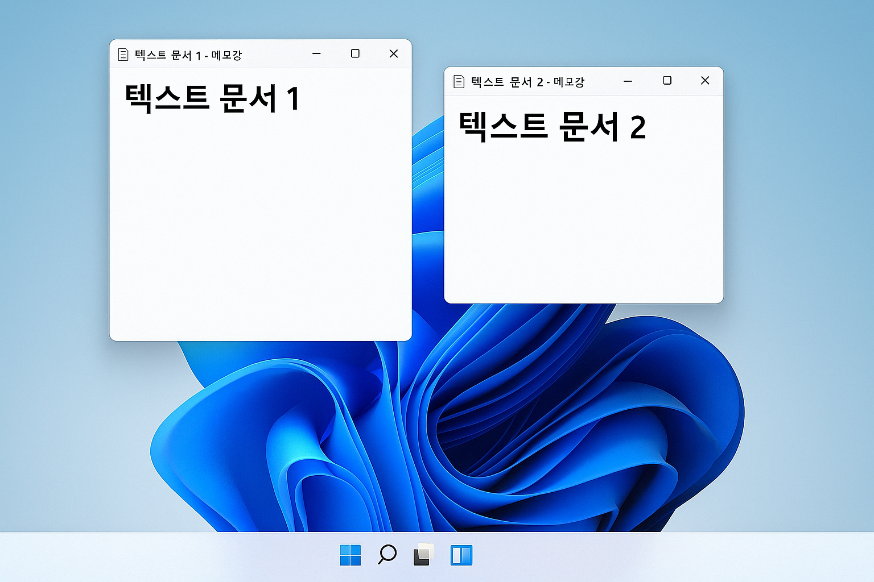Viewport: 874px width, 582px height.
Task: Open Widgets icon on taskbar
Action: [x=461, y=555]
